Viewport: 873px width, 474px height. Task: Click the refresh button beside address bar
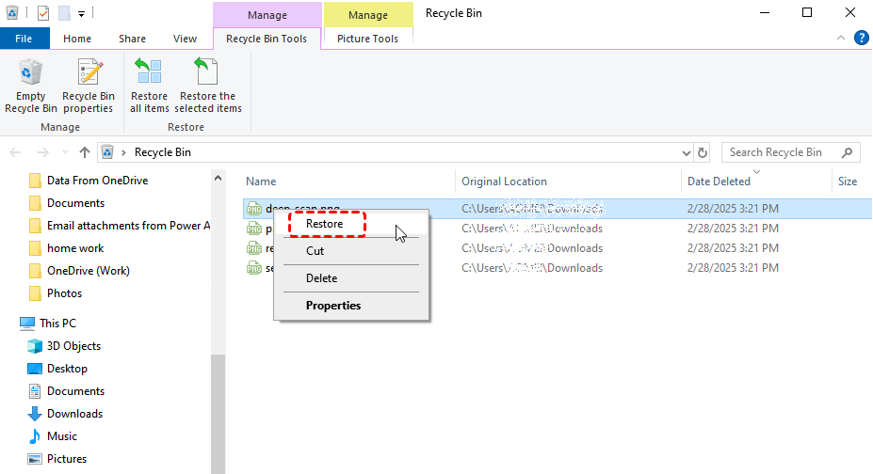(703, 152)
